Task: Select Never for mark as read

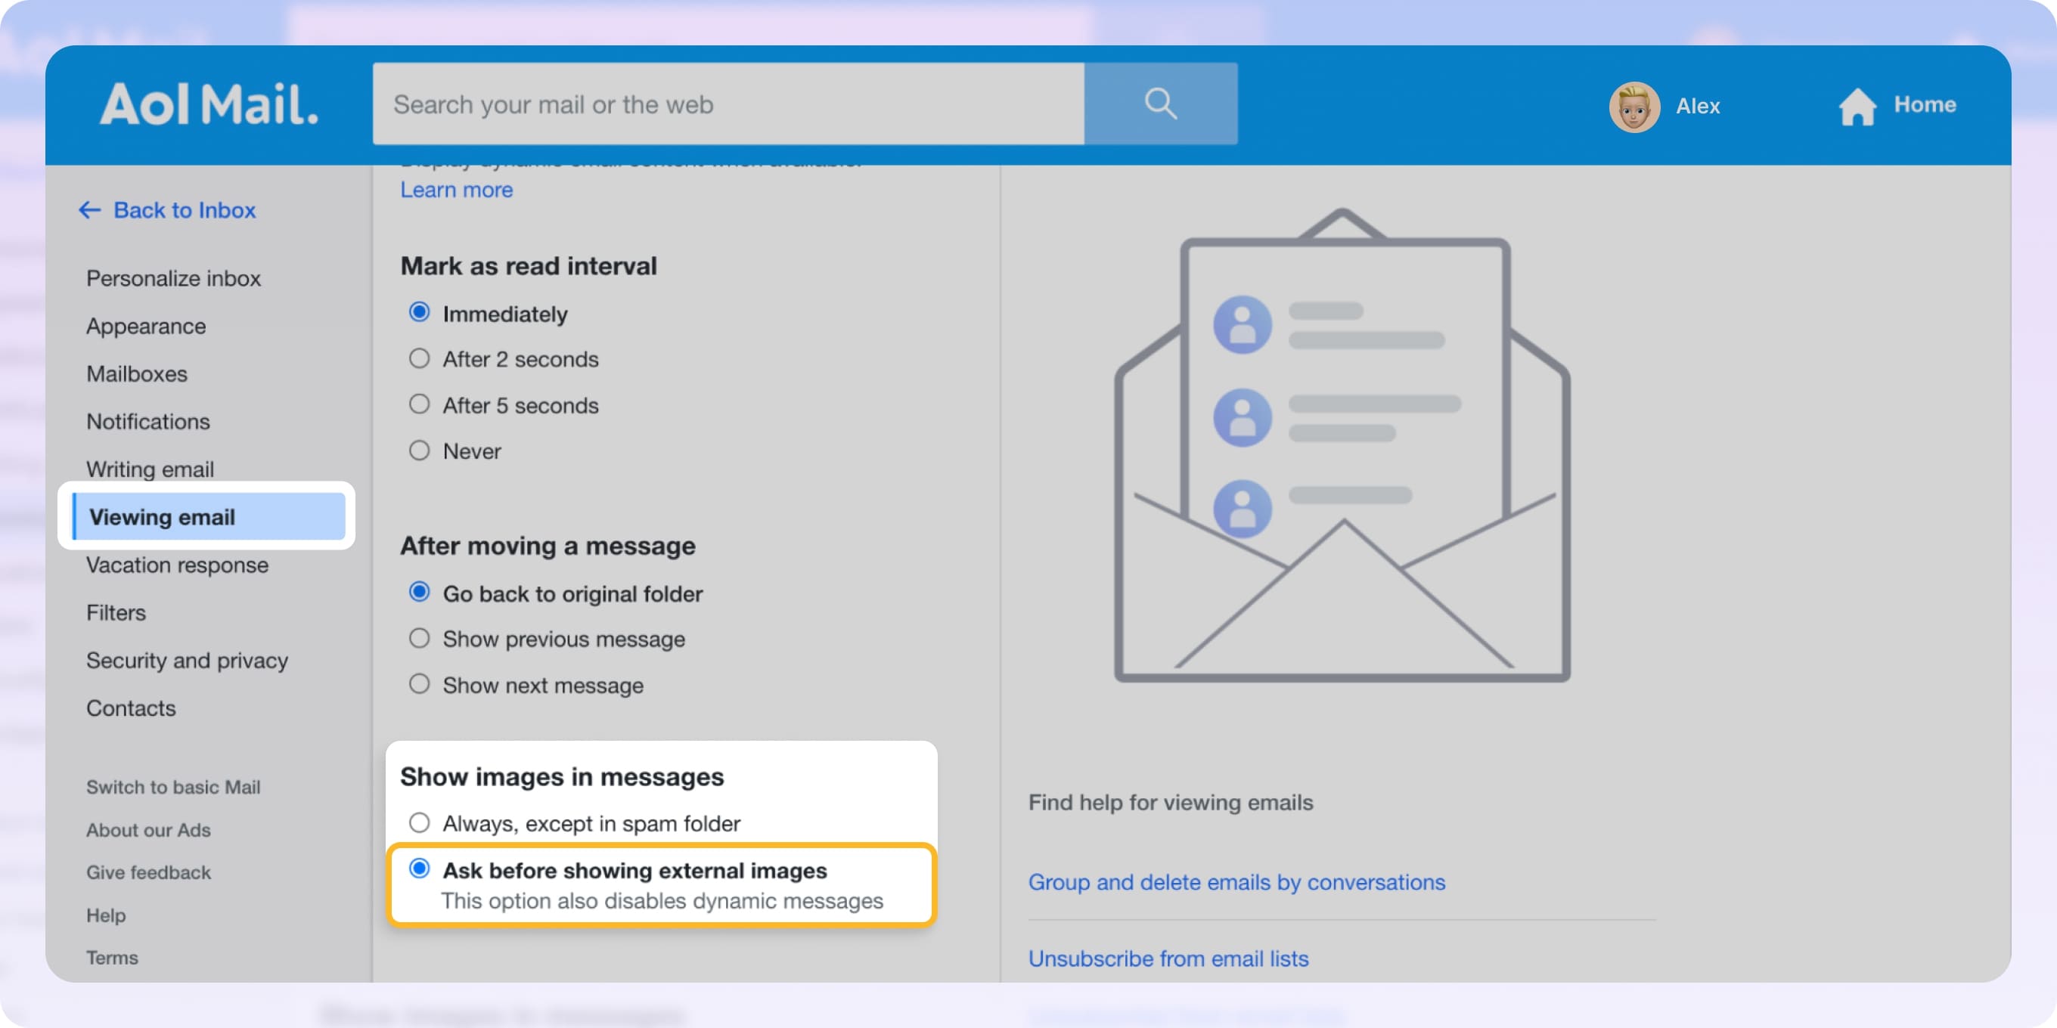Action: click(x=418, y=451)
